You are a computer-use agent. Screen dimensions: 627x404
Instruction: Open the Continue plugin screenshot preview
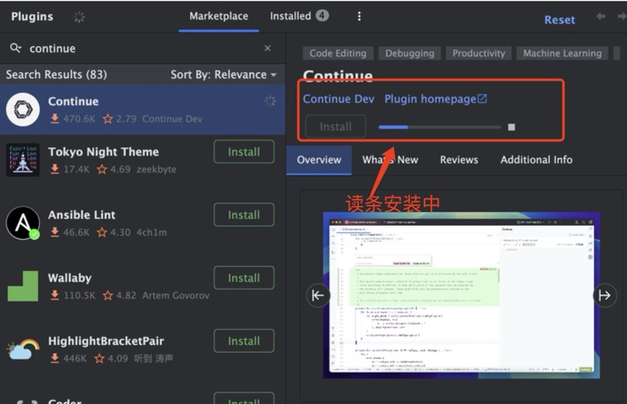point(461,296)
